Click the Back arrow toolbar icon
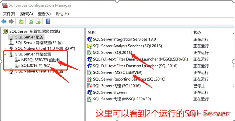Viewport: 235px width, 121px height. tap(4, 21)
